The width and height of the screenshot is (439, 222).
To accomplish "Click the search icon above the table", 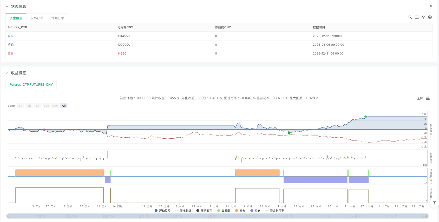I will pyautogui.click(x=410, y=17).
